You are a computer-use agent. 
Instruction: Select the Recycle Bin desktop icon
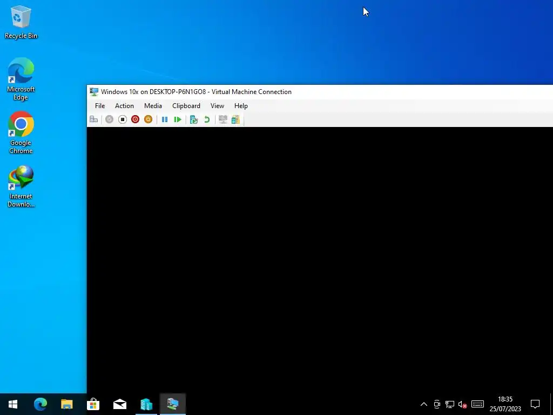click(x=21, y=23)
